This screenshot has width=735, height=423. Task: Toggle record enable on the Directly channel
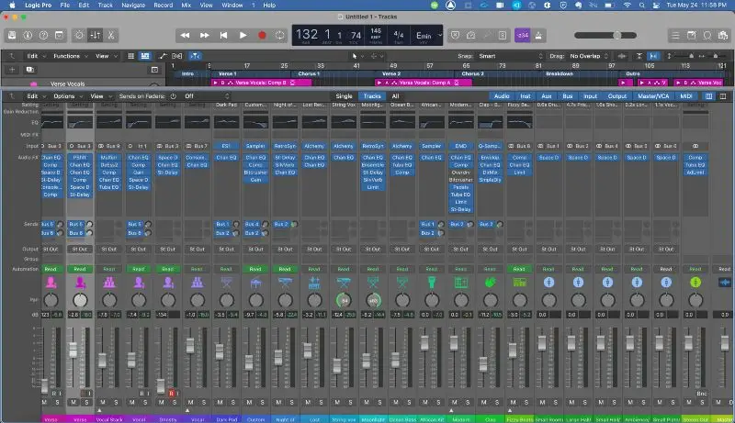click(171, 393)
